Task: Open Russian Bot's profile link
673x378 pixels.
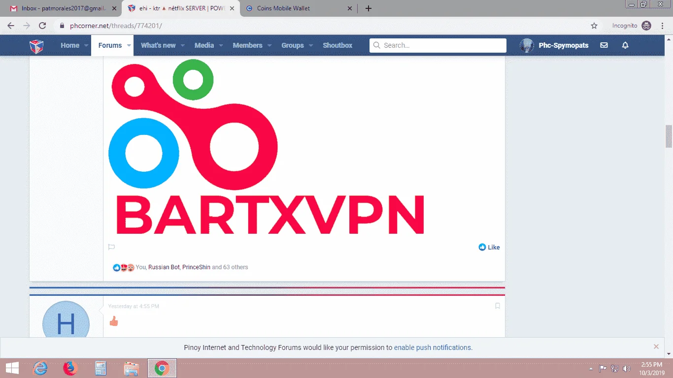Action: [x=164, y=267]
